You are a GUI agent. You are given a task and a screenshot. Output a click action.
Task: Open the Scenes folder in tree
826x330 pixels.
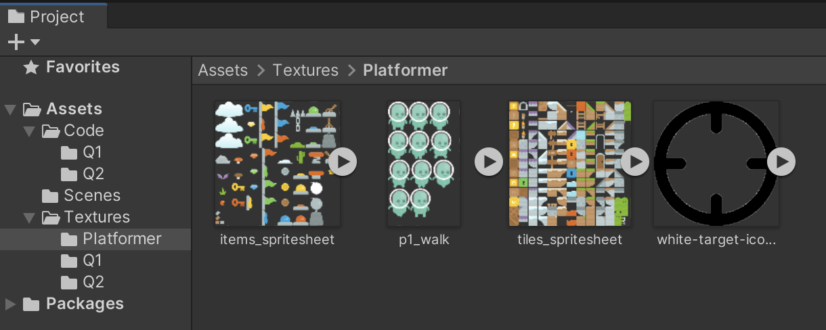(91, 195)
